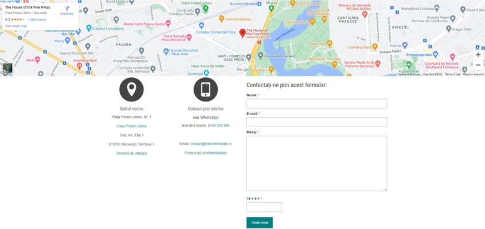The height and width of the screenshot is (229, 485).
Task: Click 'Corp A3, Etaj 1' text
Action: point(131,135)
